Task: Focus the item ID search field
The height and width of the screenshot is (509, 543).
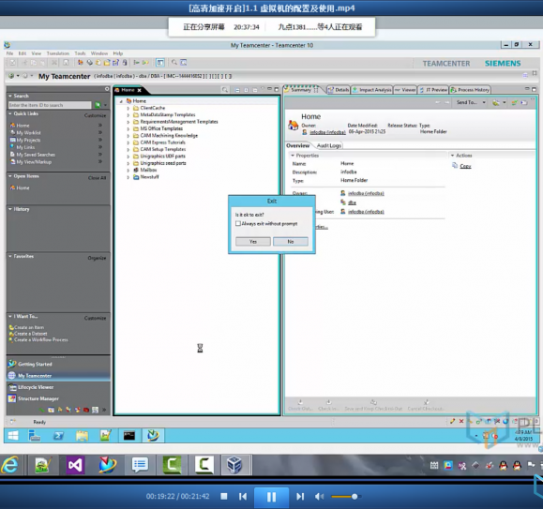Action: (50, 105)
